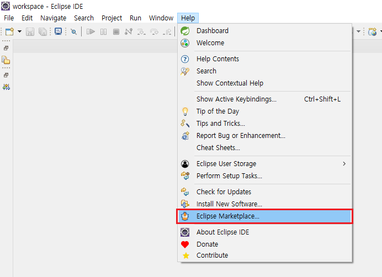Open Help Contents
Image resolution: width=382 pixels, height=277 pixels.
(264, 59)
